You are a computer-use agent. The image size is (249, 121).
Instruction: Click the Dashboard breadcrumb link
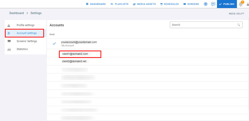coord(16,13)
